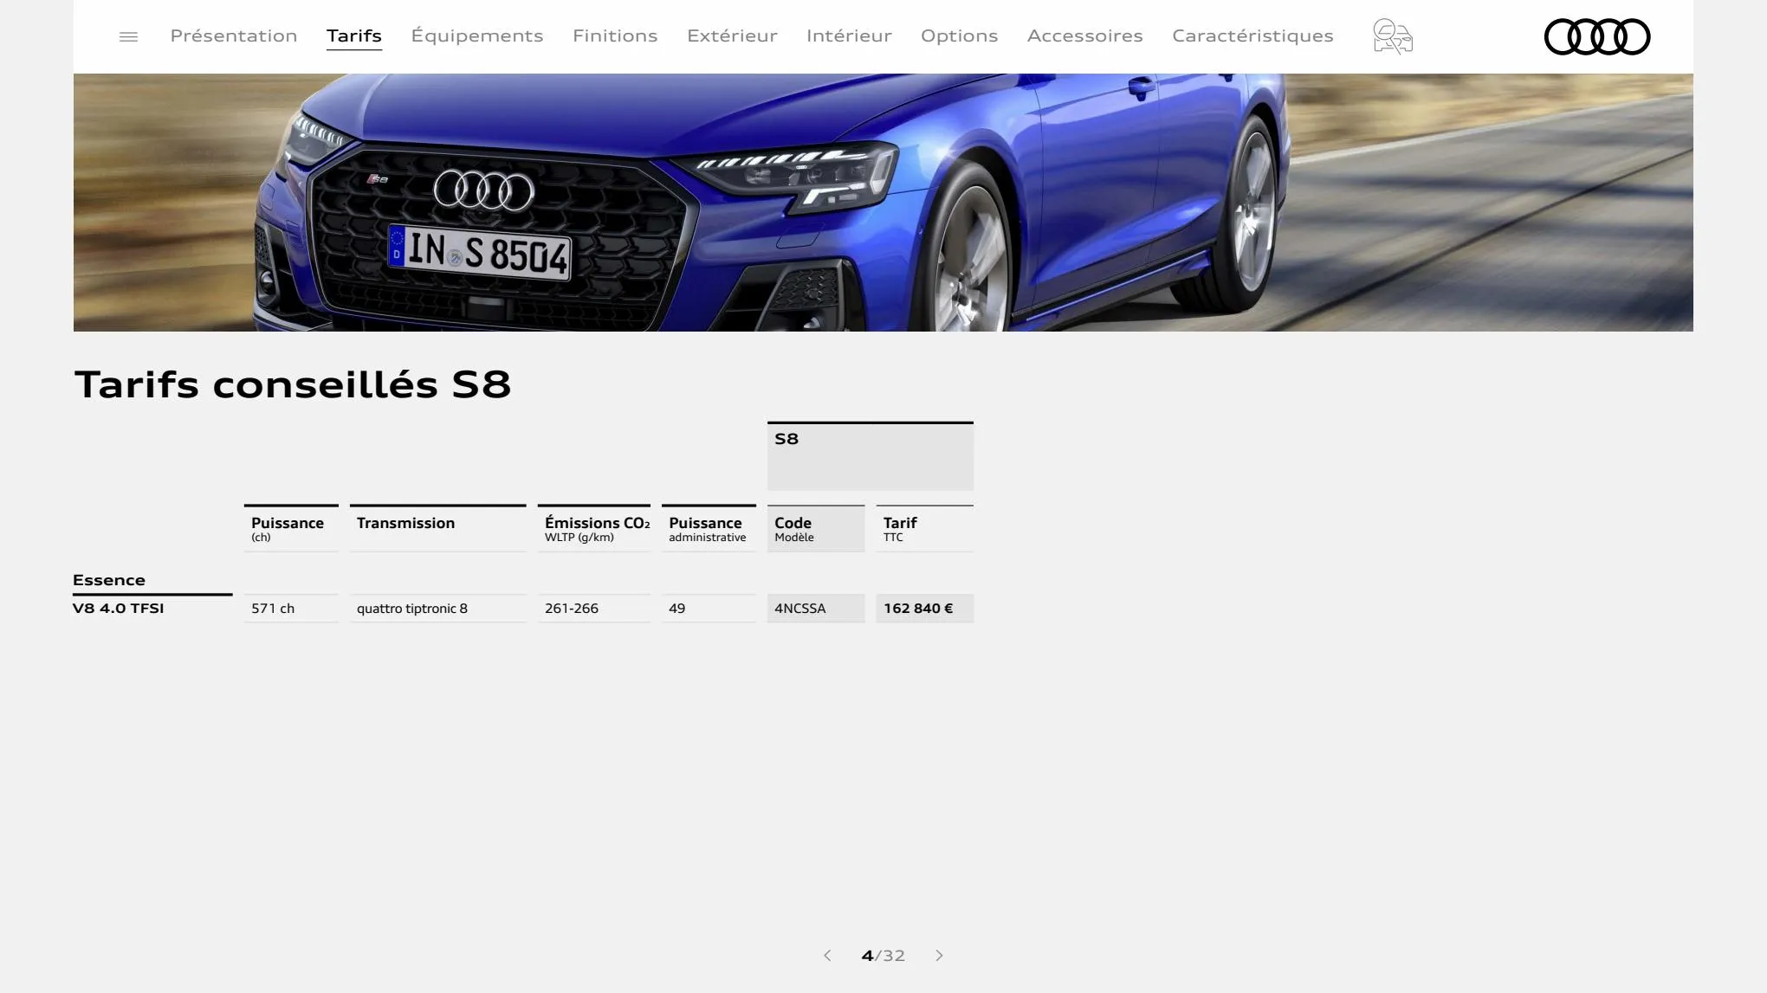This screenshot has width=1767, height=993.
Task: Open the Accessoires tab
Action: pyautogui.click(x=1085, y=35)
